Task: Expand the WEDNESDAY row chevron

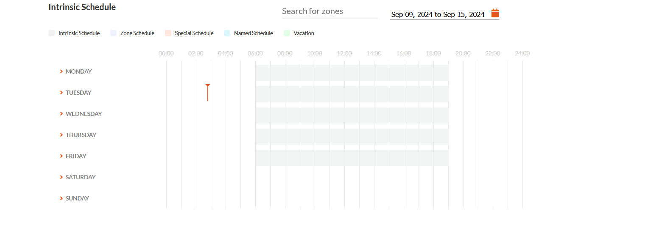Action: (61, 114)
